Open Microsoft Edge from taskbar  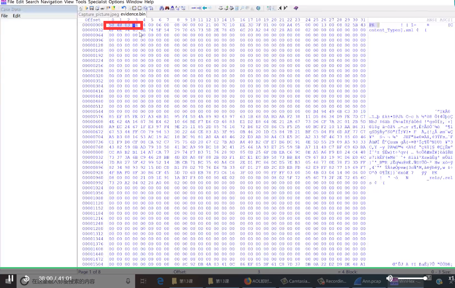[160, 281]
